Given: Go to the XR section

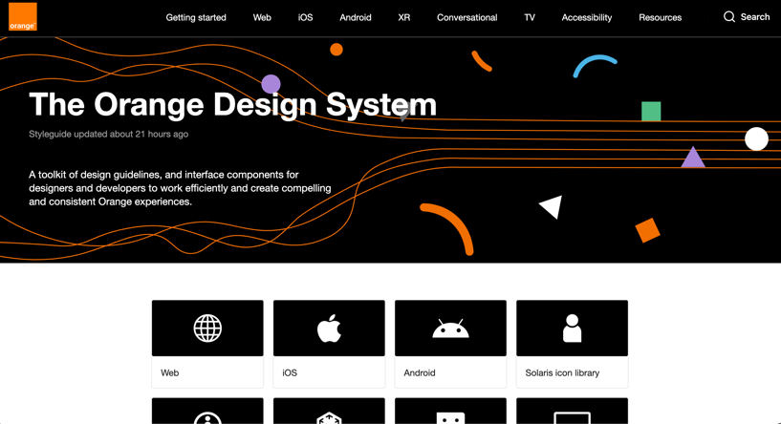Looking at the screenshot, I should point(404,17).
